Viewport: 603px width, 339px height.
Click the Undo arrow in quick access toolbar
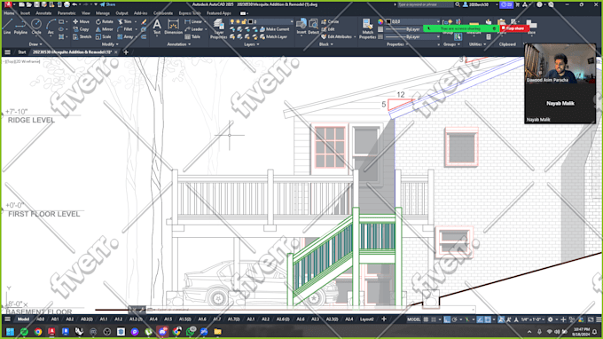point(74,4)
